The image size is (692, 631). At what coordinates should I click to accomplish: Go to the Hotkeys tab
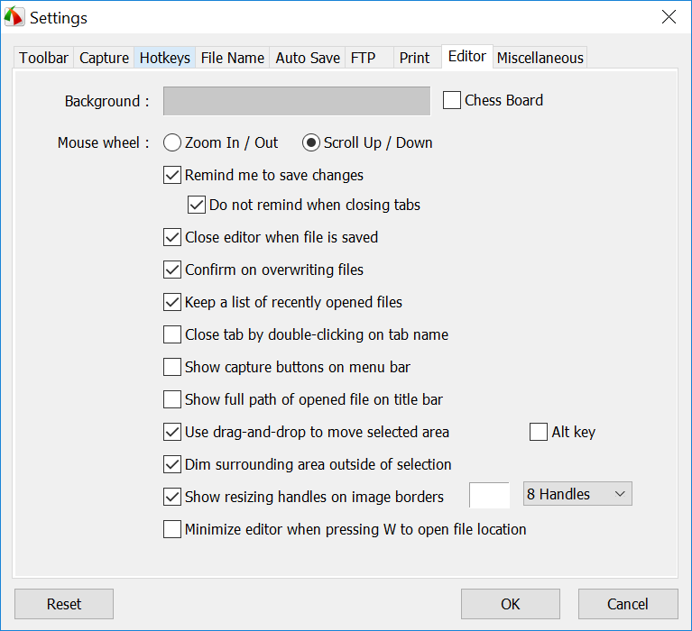coord(164,58)
